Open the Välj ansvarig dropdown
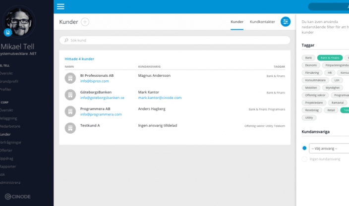 (x=329, y=148)
